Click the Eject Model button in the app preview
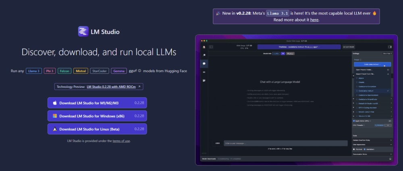The image size is (403, 171). pos(348,47)
